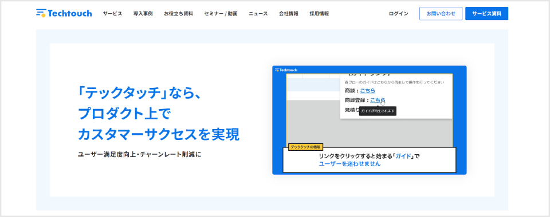Image resolution: width=550 pixels, height=217 pixels.
Task: Click the subtitle ユーザー満足度向上・チャーンレート削減に
Action: coord(140,154)
